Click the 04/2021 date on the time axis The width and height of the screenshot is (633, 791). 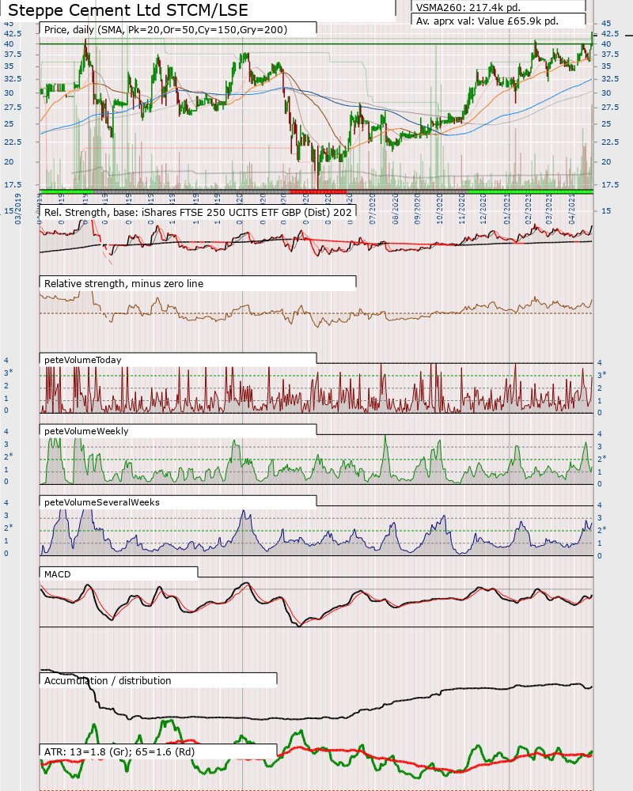coord(571,209)
